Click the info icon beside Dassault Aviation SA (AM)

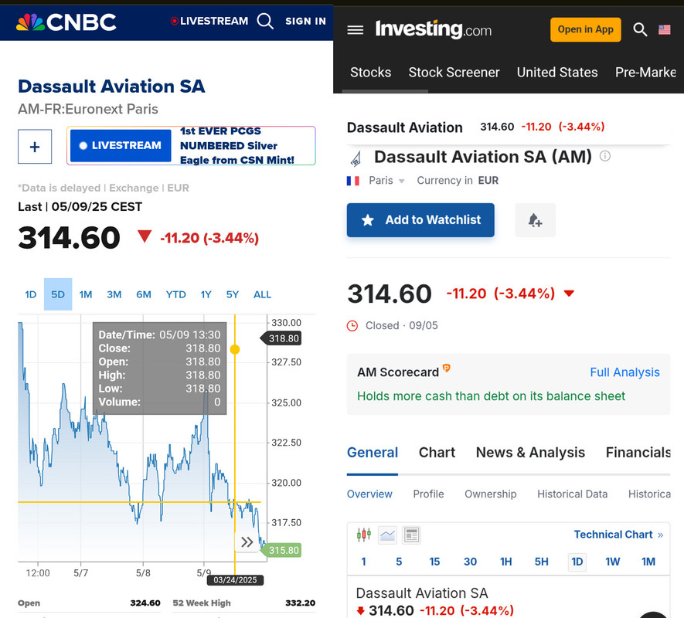point(605,156)
